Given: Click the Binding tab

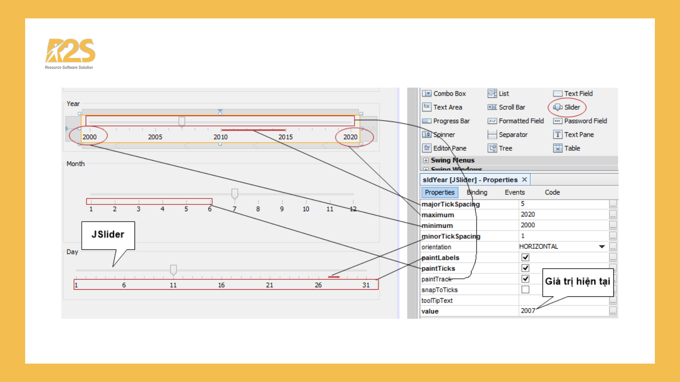Looking at the screenshot, I should (x=477, y=192).
